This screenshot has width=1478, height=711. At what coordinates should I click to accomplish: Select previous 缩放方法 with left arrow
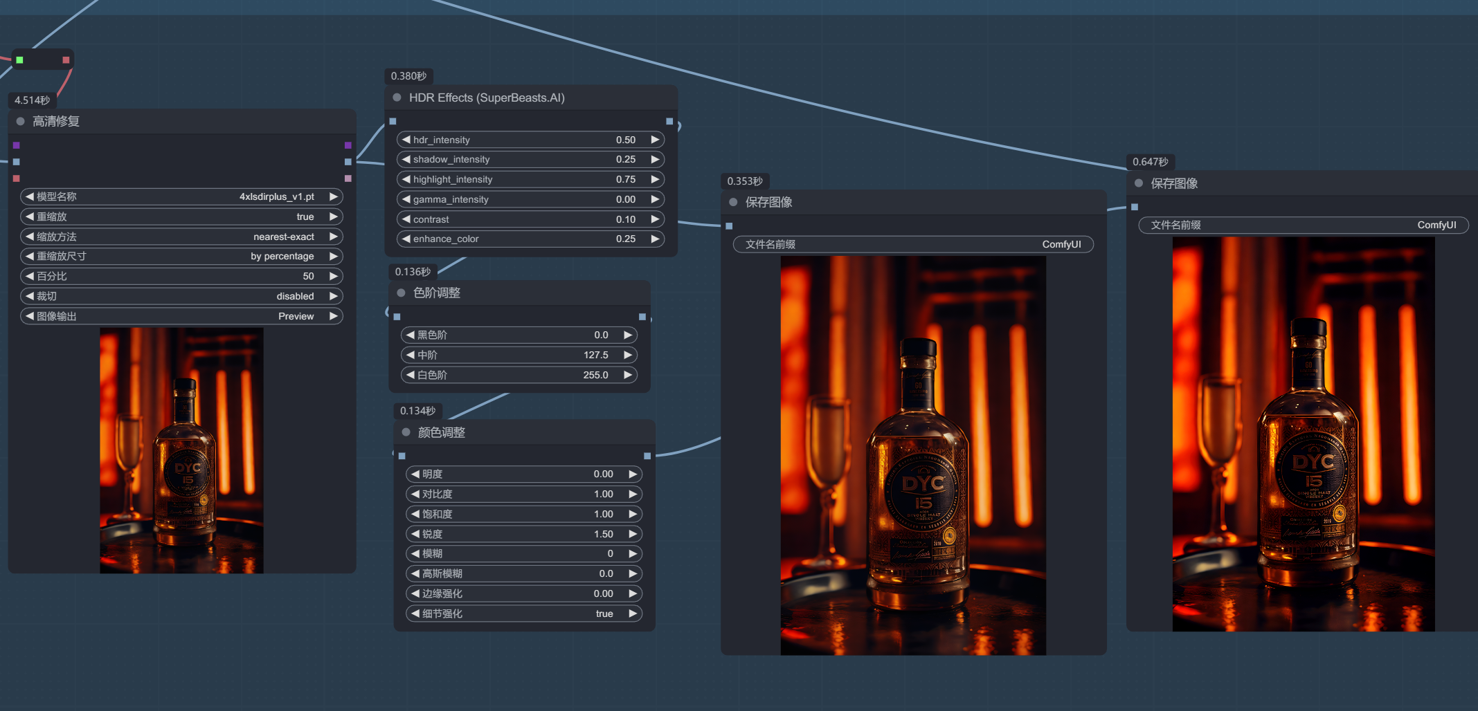tap(30, 237)
